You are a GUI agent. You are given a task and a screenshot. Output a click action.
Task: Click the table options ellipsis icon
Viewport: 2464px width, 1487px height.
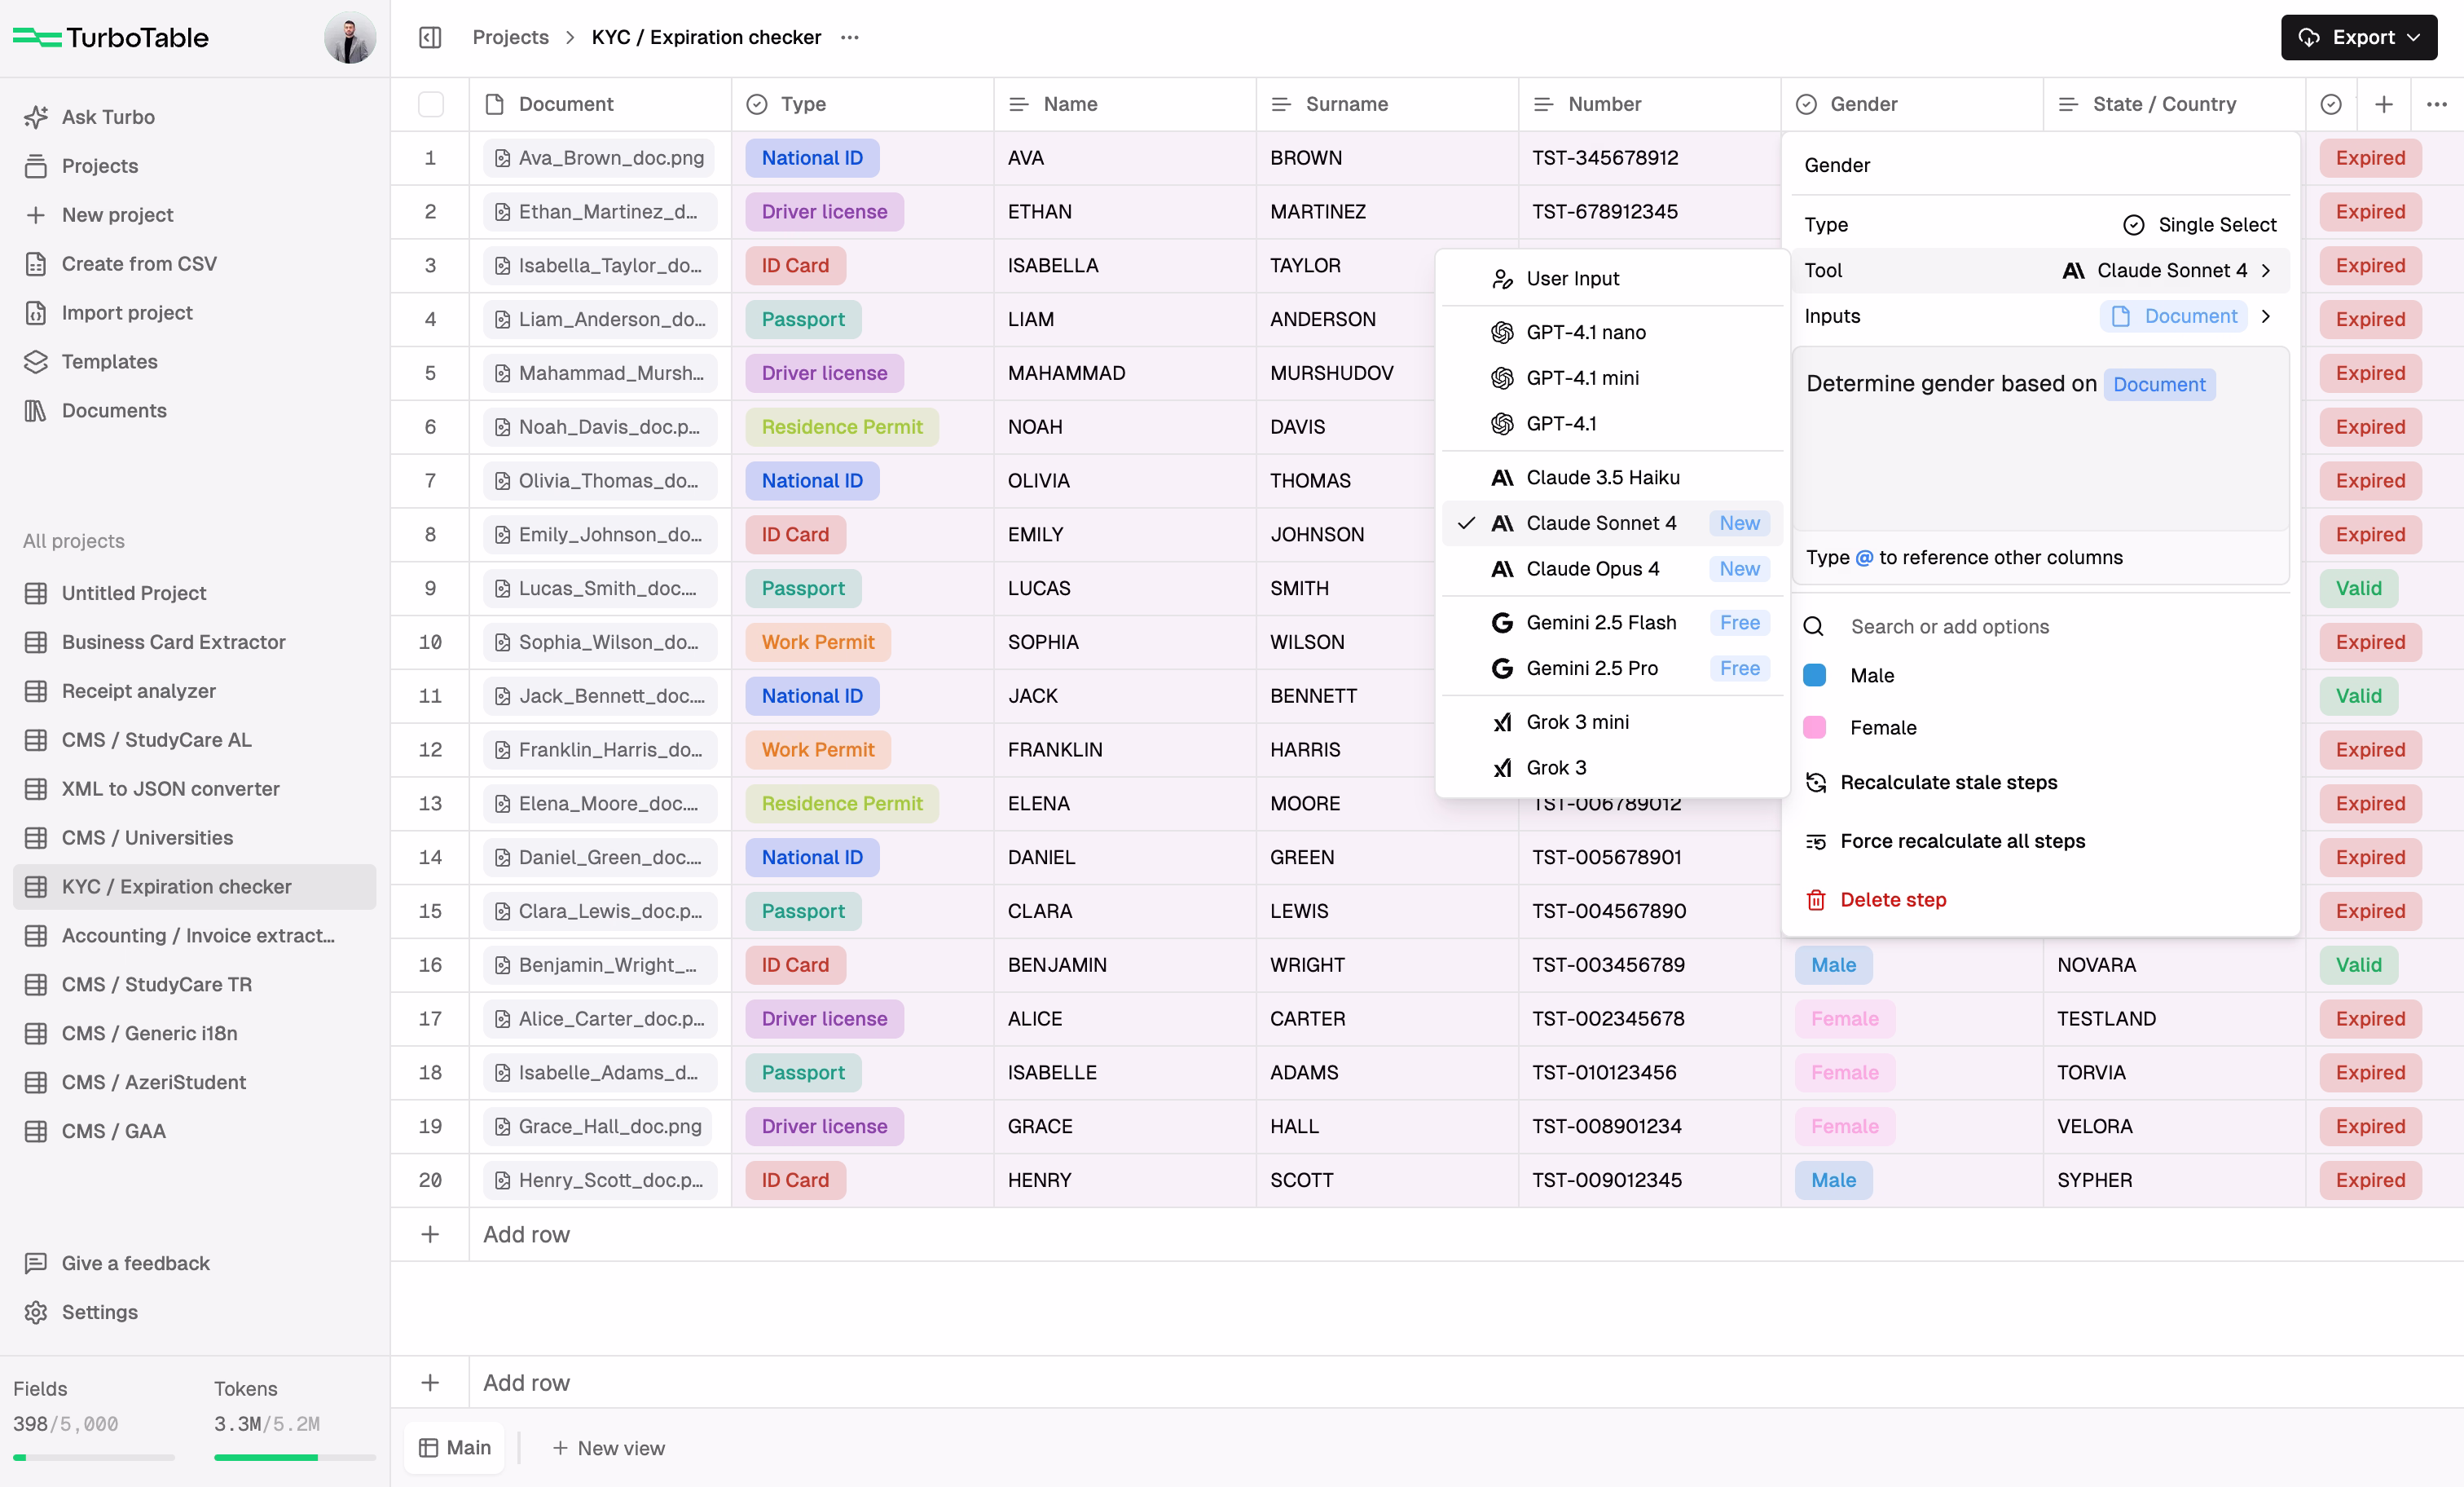(x=2438, y=104)
